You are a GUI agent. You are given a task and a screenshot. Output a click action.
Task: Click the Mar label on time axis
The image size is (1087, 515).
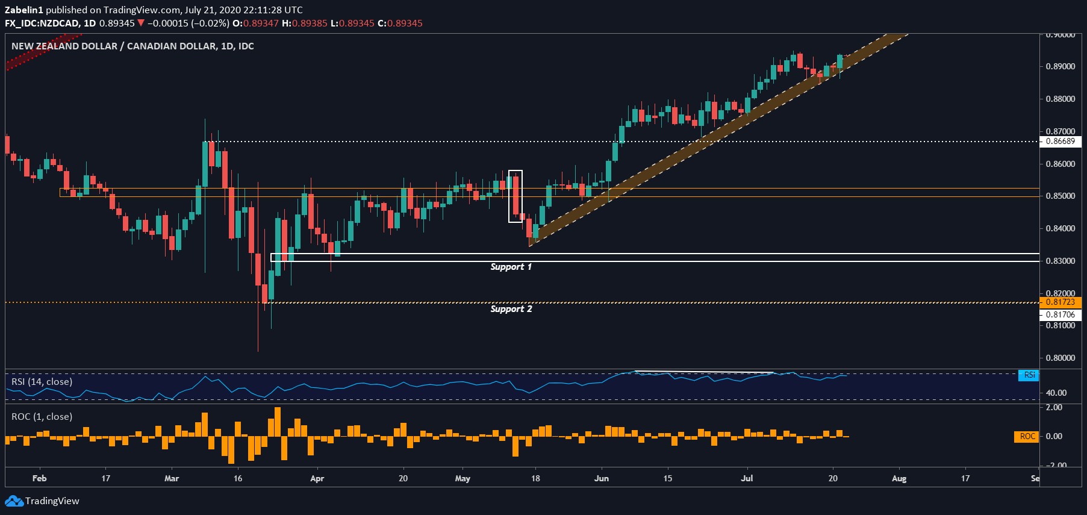coord(172,478)
